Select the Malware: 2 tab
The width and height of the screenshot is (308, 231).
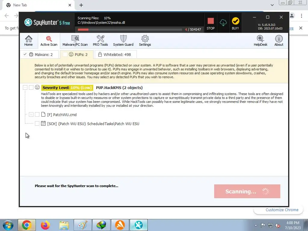tap(39, 54)
